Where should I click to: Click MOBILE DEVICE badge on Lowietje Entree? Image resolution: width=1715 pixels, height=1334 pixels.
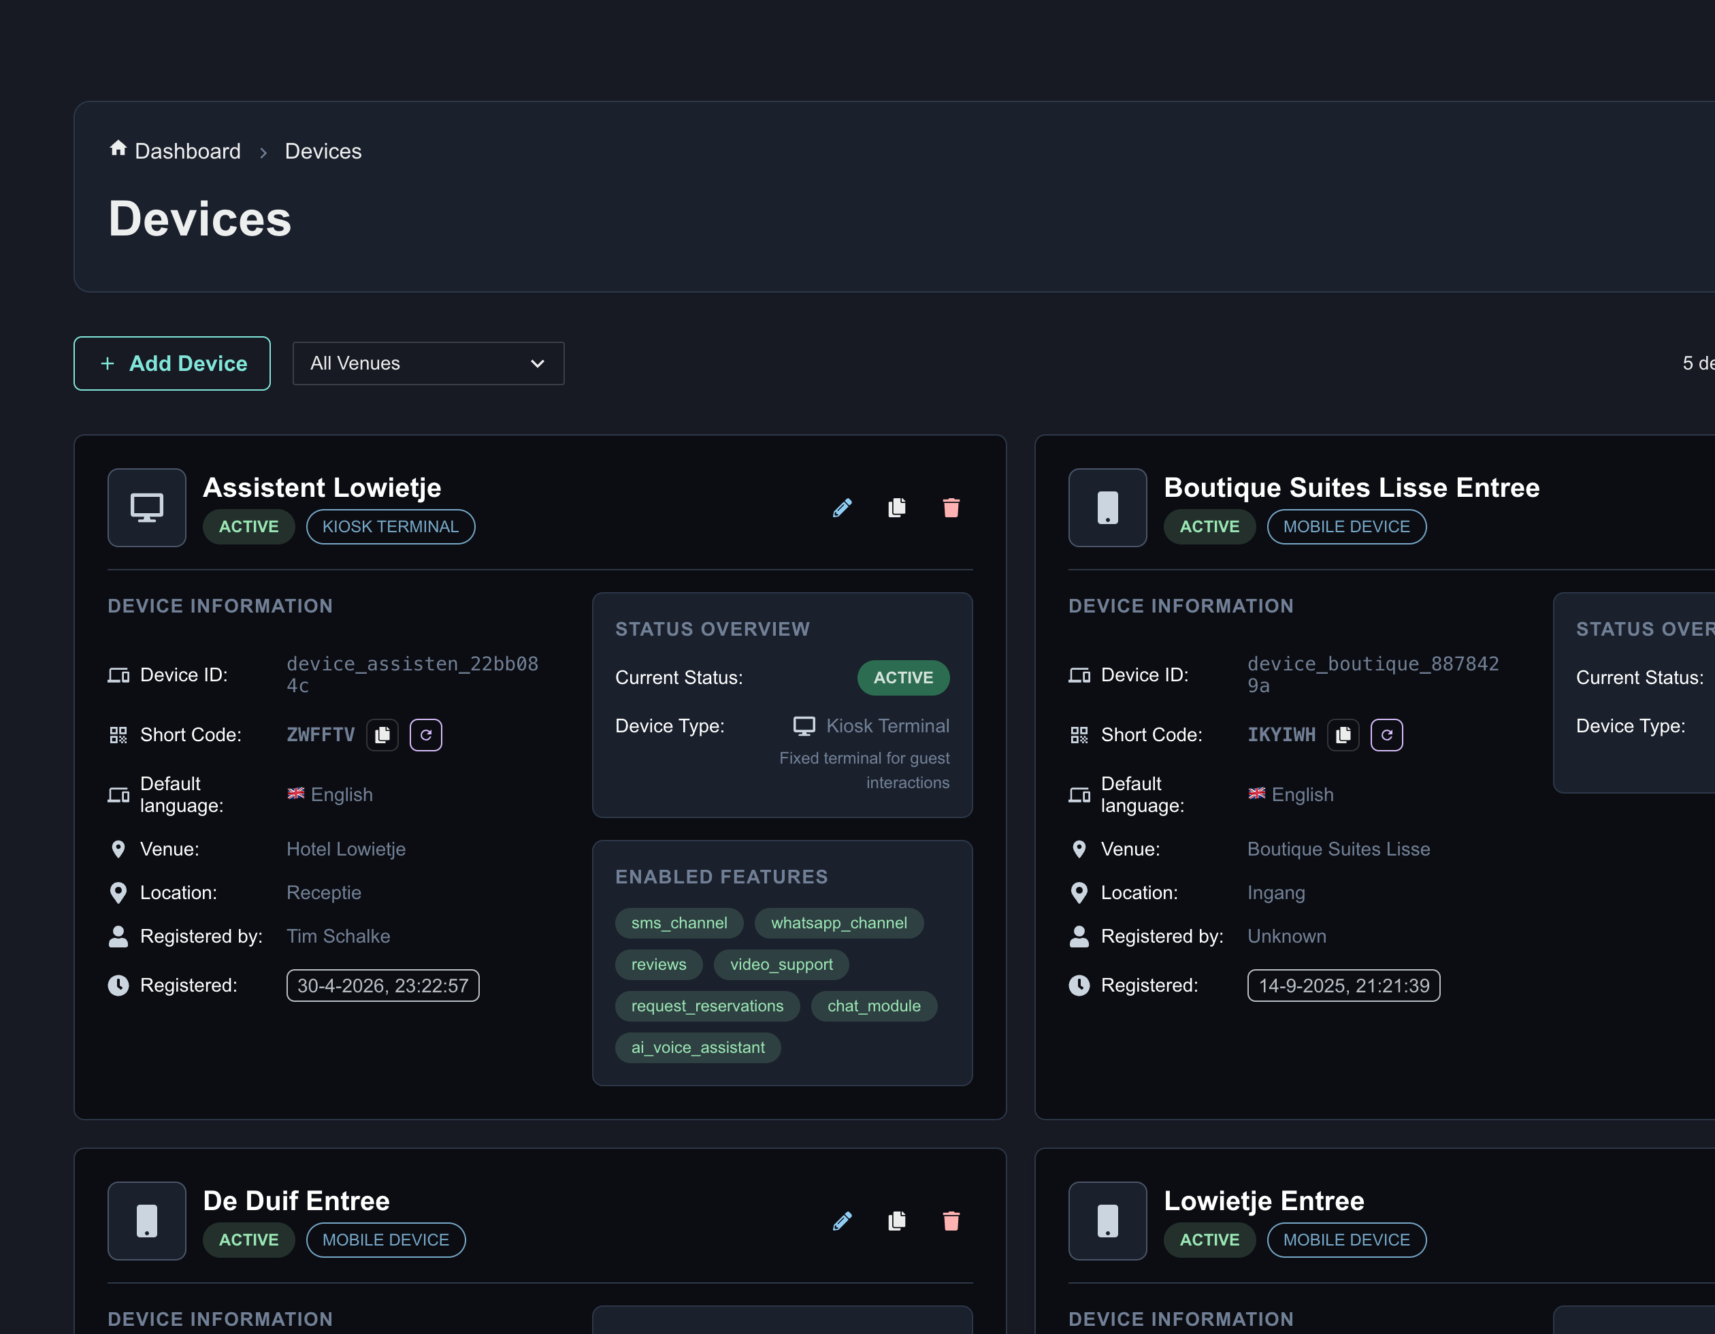pos(1347,1240)
